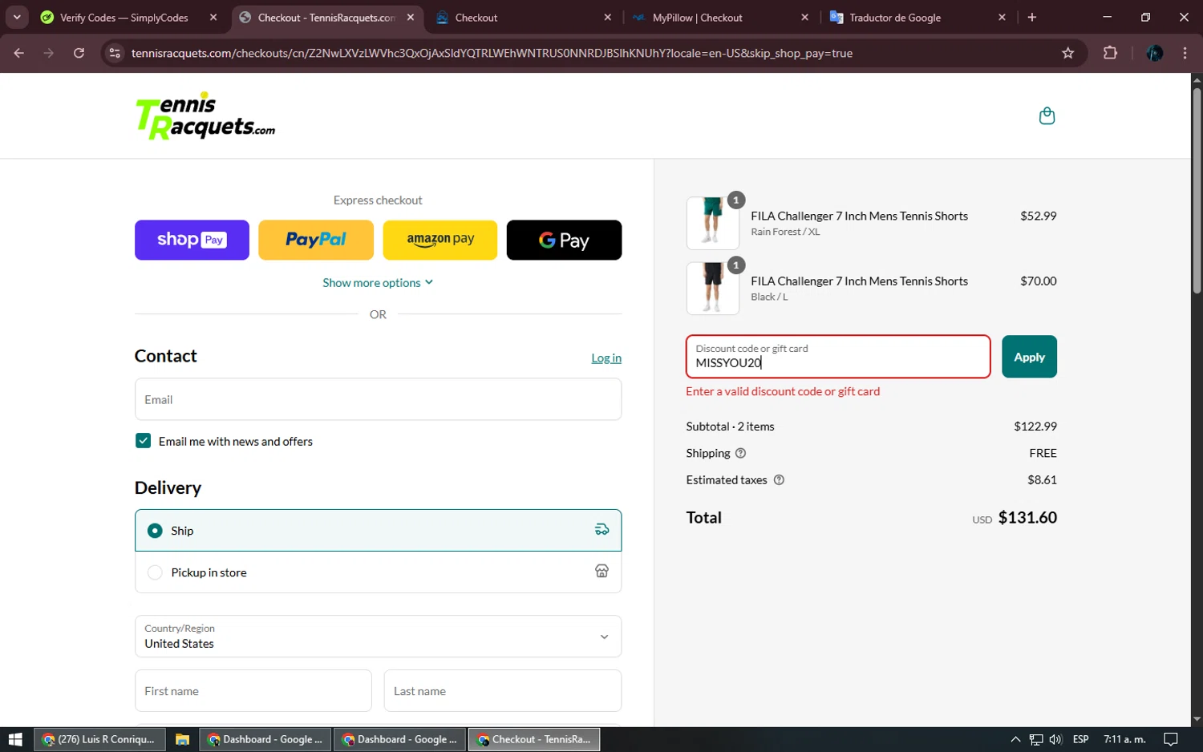
Task: Click the TennisRacquets.com logo
Action: (205, 116)
